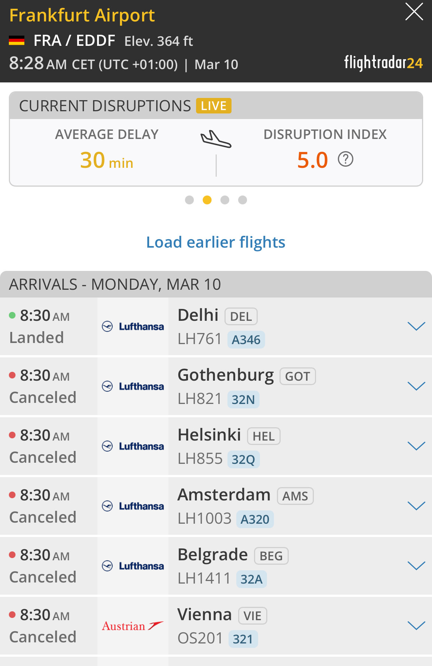The height and width of the screenshot is (666, 432).
Task: Close the Frankfurt Airport panel
Action: pos(414,11)
